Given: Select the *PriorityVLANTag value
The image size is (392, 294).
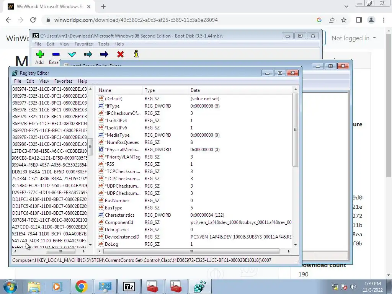Looking at the screenshot, I should (122, 157).
